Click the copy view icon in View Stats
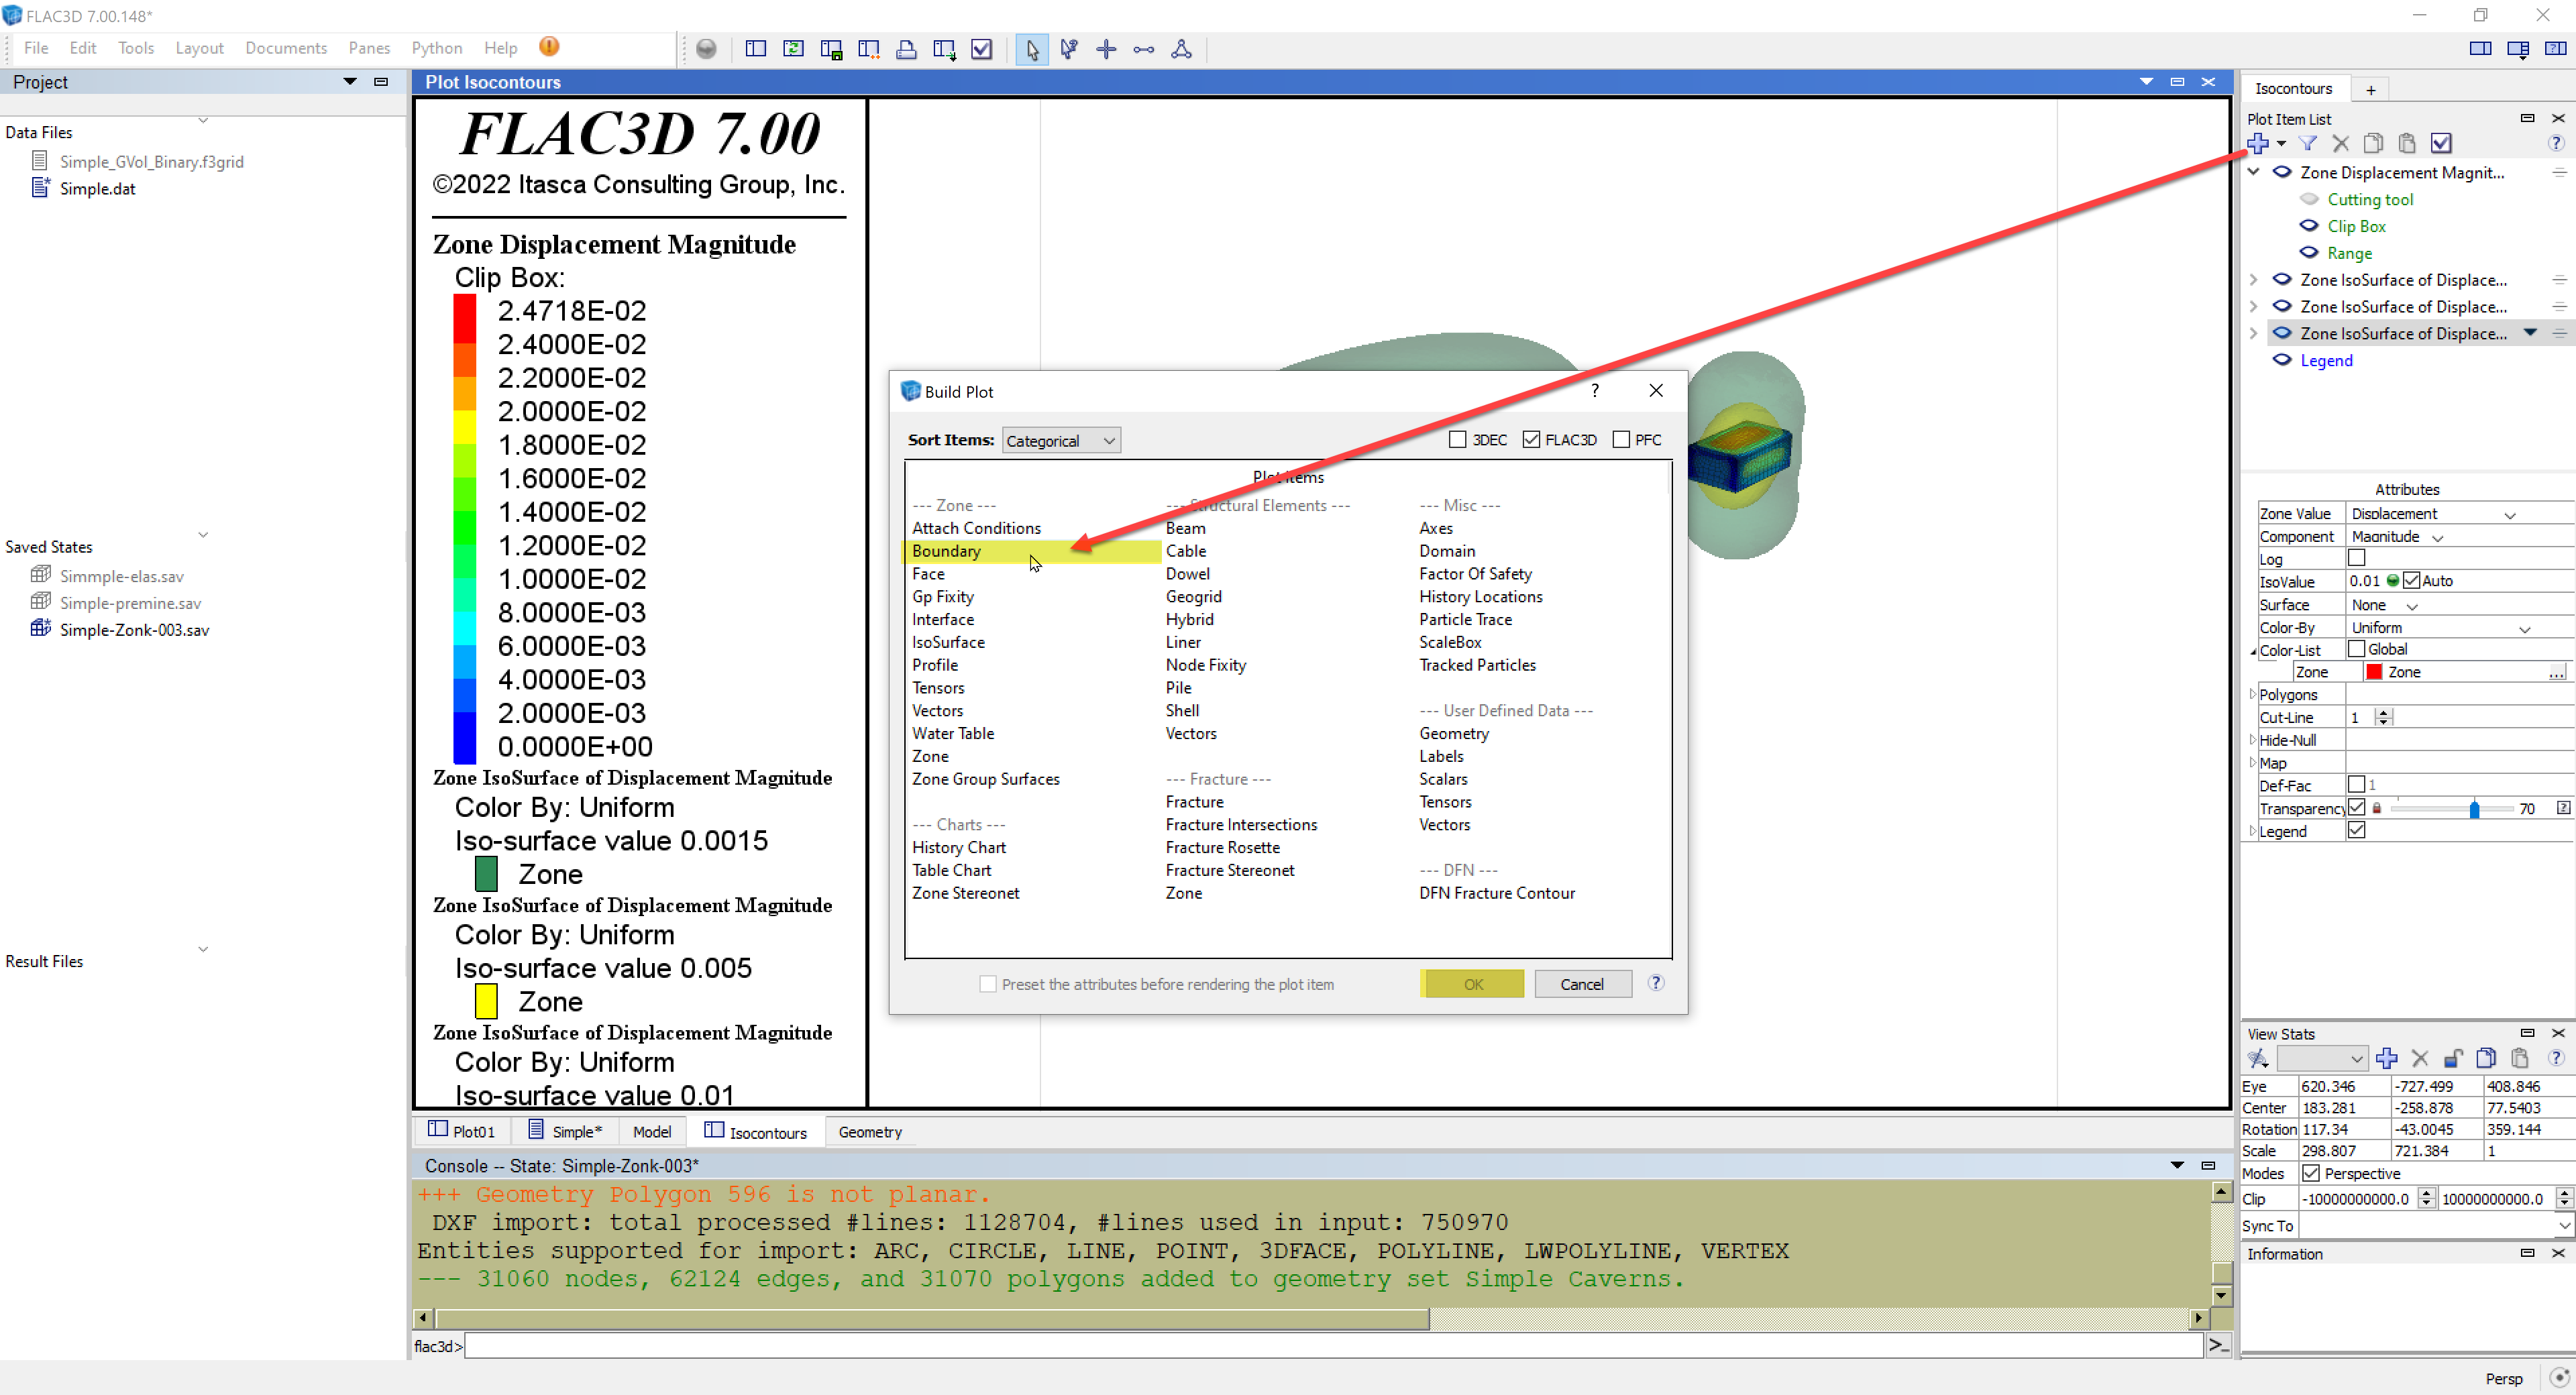Image resolution: width=2576 pixels, height=1395 pixels. click(x=2486, y=1058)
